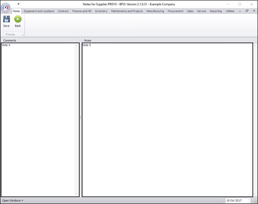Open the Procurement tab
Screen dimensions: 258x204
[175, 11]
